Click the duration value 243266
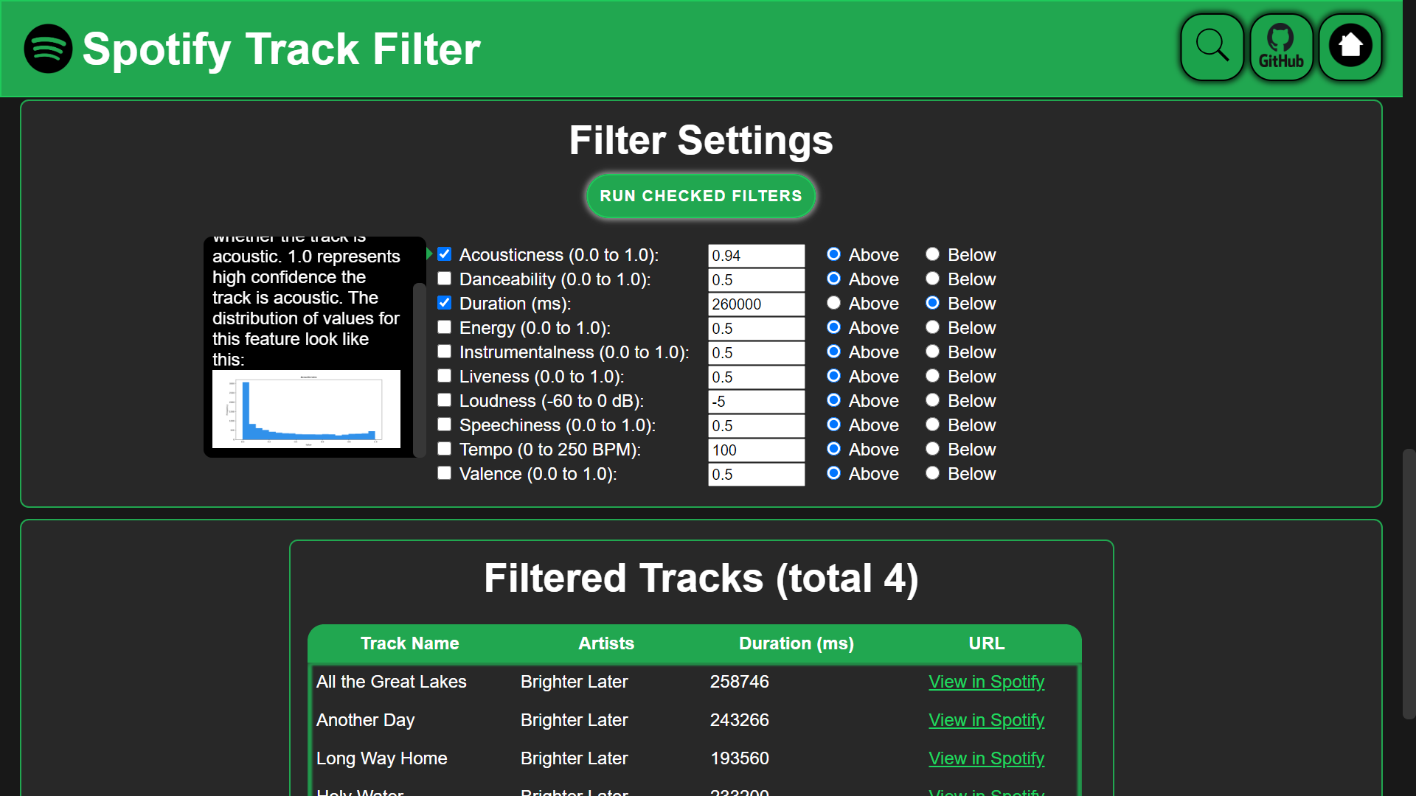Viewport: 1416px width, 796px height. click(x=739, y=720)
